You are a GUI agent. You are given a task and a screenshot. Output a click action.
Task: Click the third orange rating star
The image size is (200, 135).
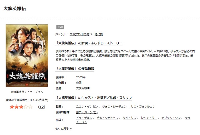point(21,107)
